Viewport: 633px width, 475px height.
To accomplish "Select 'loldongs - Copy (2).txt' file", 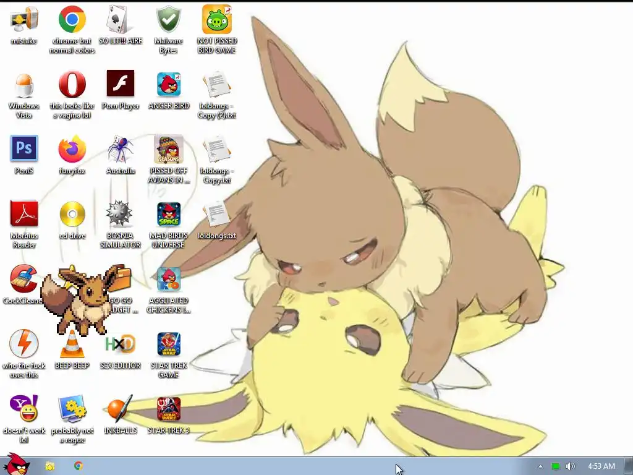I will (217, 85).
